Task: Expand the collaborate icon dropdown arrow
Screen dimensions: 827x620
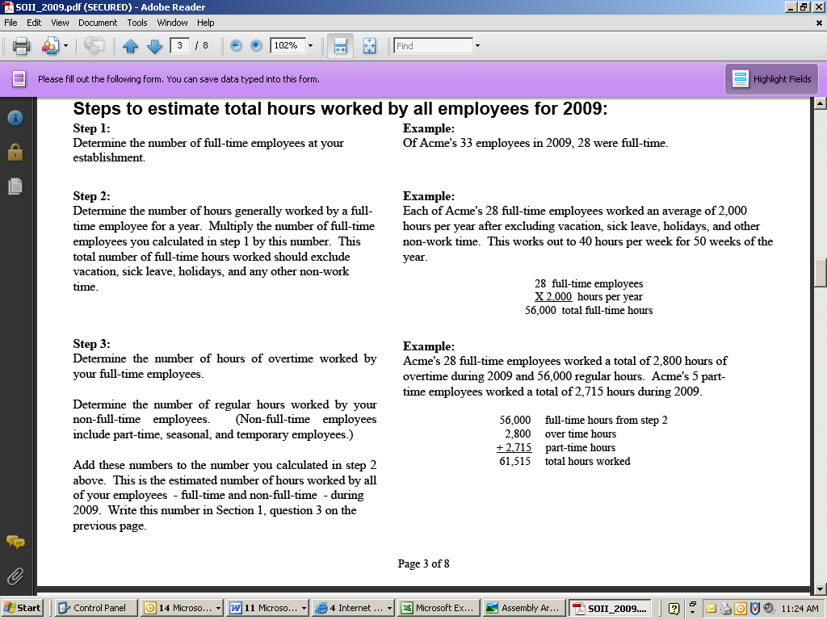Action: click(65, 46)
